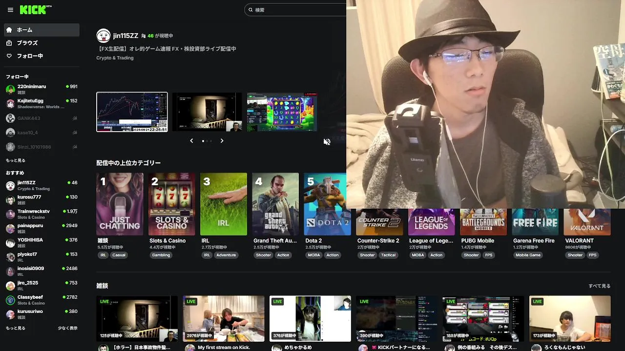
Task: Open YOSHIHISA avatar in recommended
Action: pos(10,243)
